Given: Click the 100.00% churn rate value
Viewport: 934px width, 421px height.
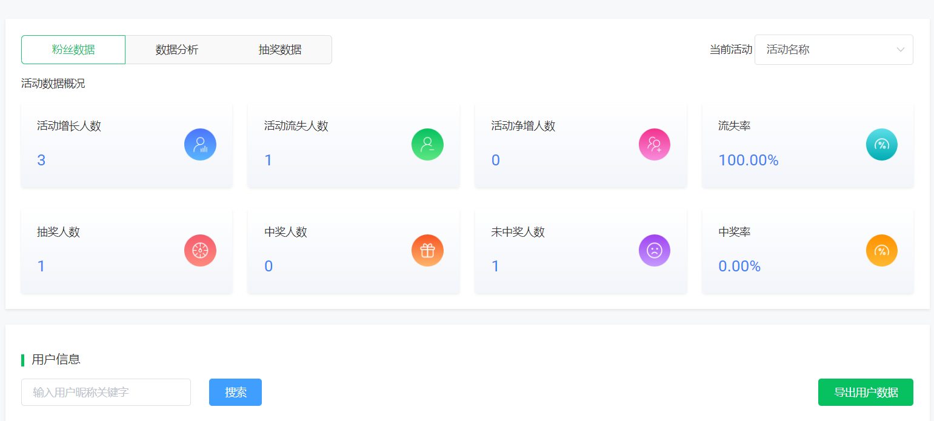Looking at the screenshot, I should [x=749, y=159].
